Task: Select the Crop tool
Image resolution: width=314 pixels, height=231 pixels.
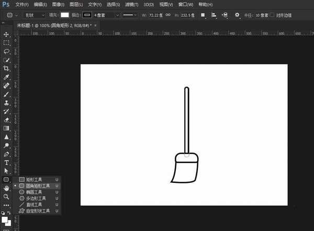Action: tap(6, 69)
